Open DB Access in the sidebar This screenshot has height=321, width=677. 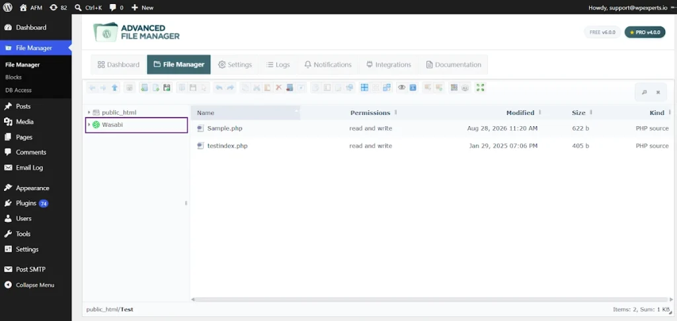tap(19, 90)
